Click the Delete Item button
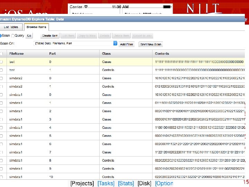Viewport: 249px width, 187px height. 121,36
